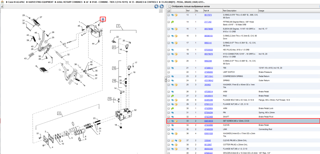Screen dimensions: 320x154
Task: Toggle selection circle for COMPRESSION SPRING row
Action: coord(169,76)
